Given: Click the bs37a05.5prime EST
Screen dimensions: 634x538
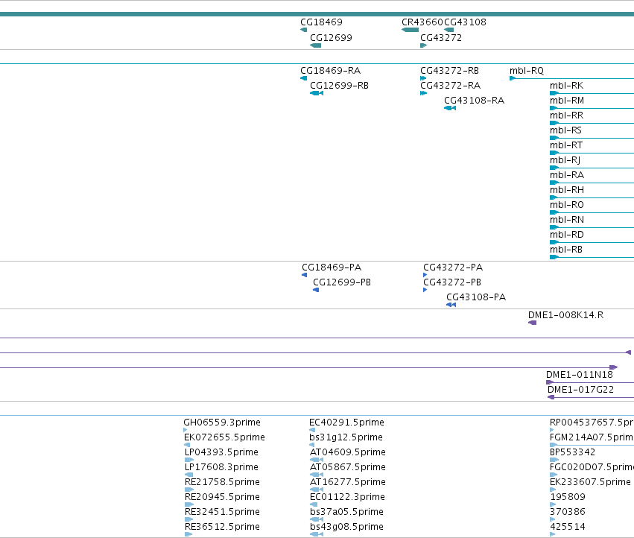Looking at the screenshot, I should (x=346, y=512).
